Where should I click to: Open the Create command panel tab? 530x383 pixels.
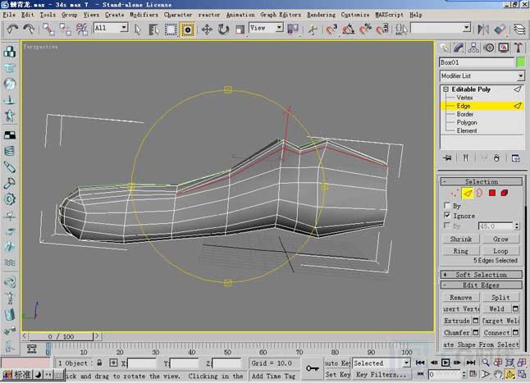tap(444, 48)
